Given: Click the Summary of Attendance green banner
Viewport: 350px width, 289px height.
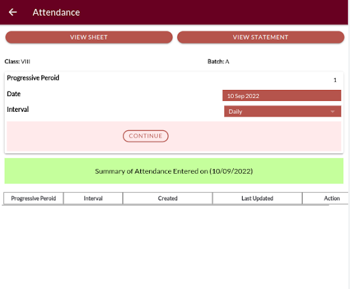Looking at the screenshot, I should pos(174,171).
